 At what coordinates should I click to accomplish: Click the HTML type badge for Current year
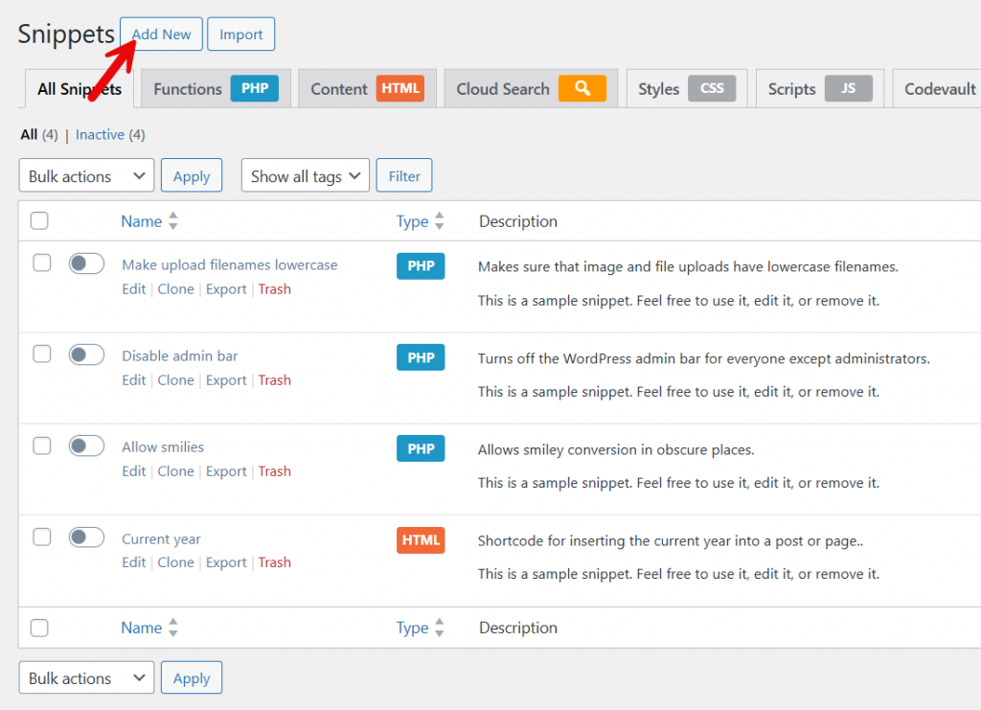pyautogui.click(x=421, y=540)
